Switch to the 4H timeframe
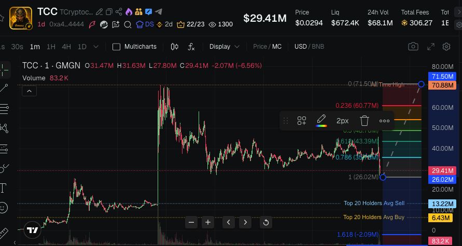 point(66,47)
